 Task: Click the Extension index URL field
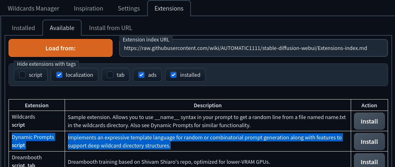click(x=252, y=48)
